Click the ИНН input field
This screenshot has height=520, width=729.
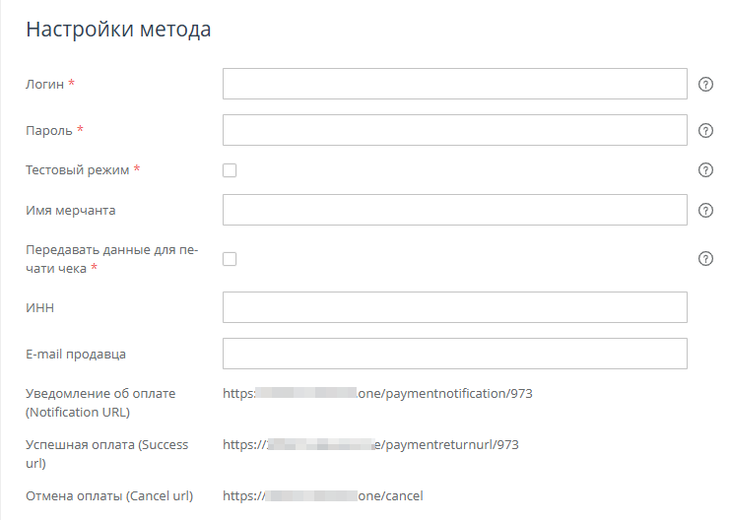454,308
